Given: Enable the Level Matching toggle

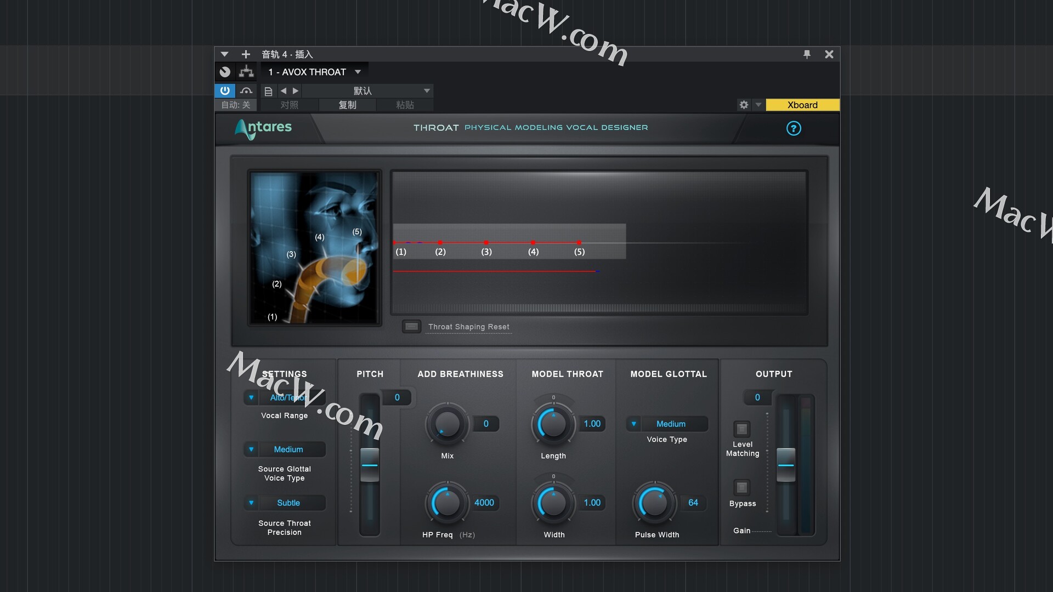Looking at the screenshot, I should pyautogui.click(x=742, y=429).
